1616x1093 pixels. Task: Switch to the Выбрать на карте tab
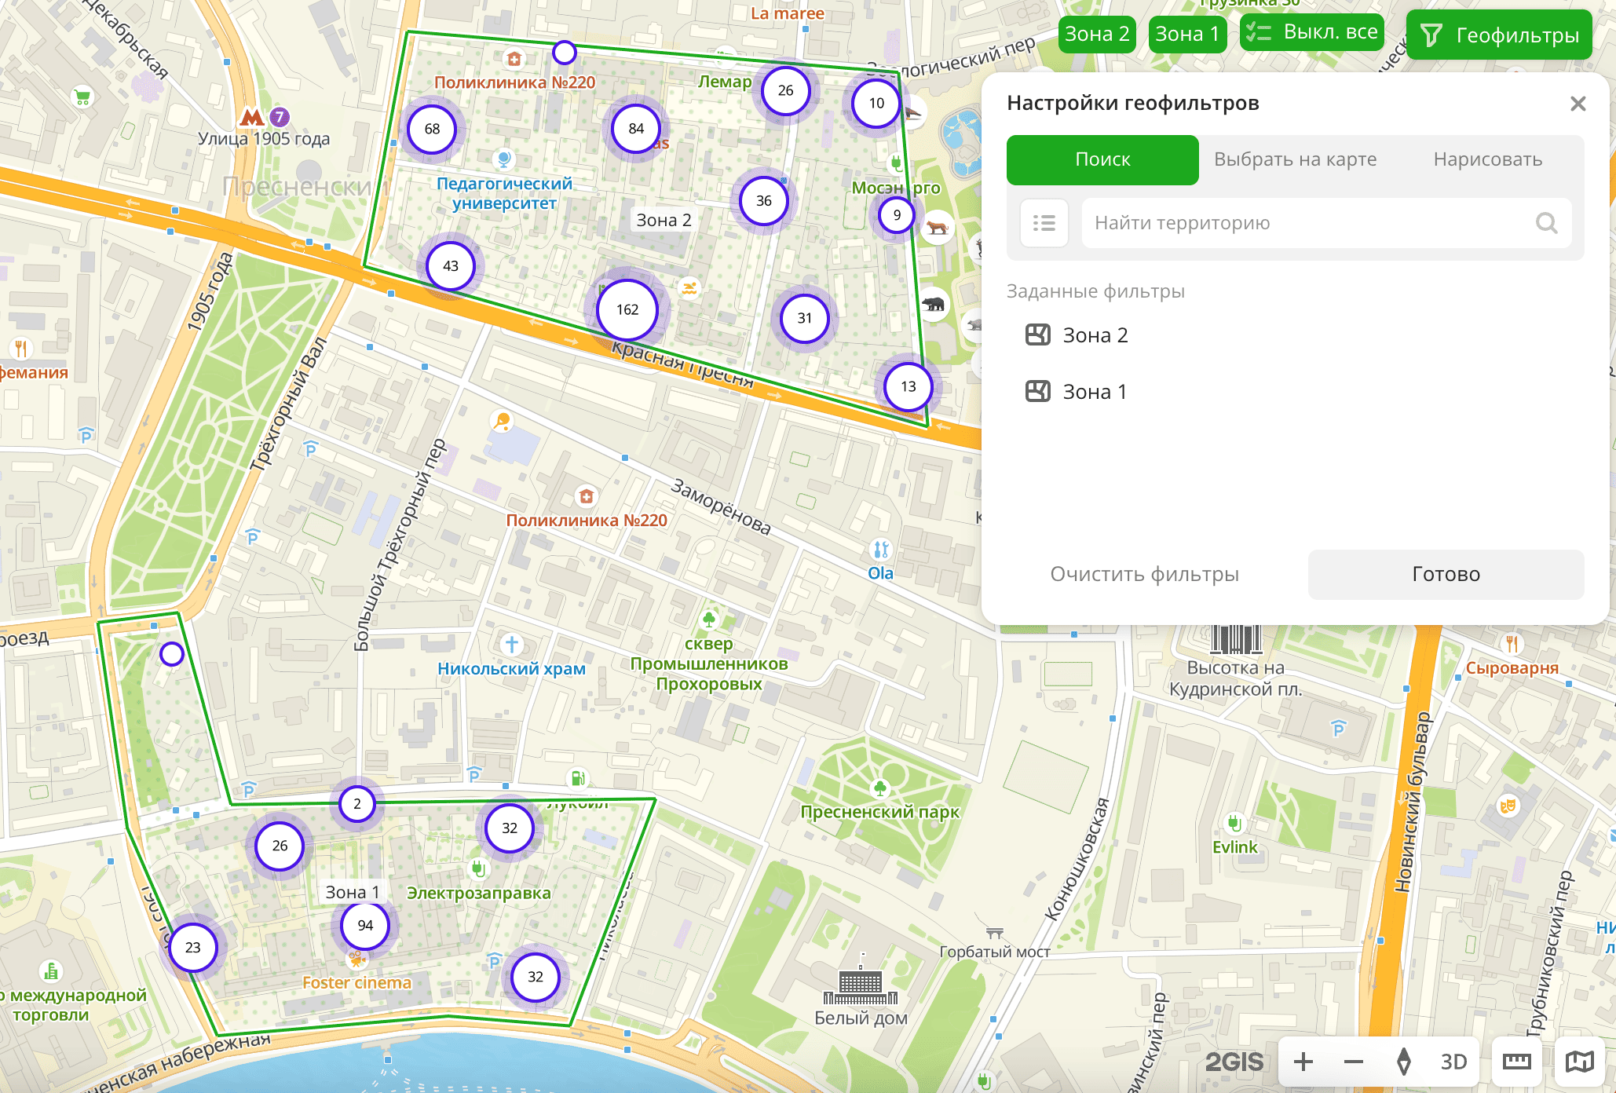(x=1295, y=159)
